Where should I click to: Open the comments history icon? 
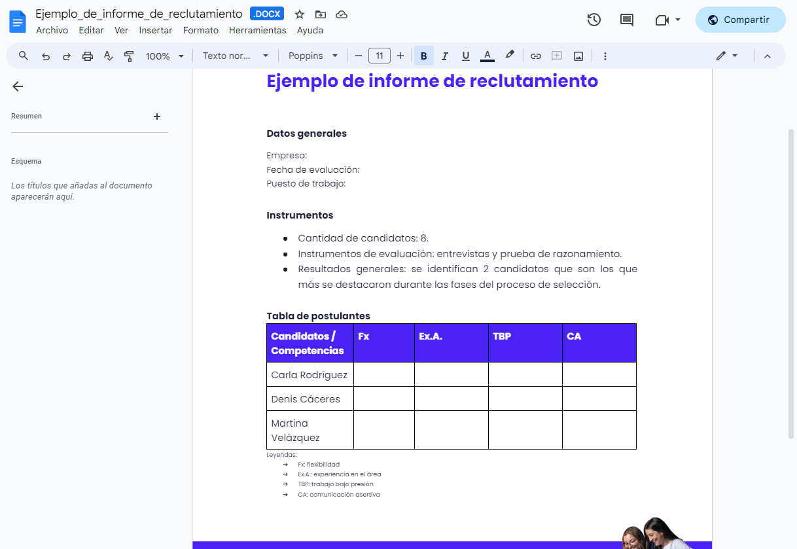click(x=627, y=20)
